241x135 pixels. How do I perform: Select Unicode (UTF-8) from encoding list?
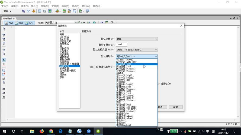click(137, 60)
